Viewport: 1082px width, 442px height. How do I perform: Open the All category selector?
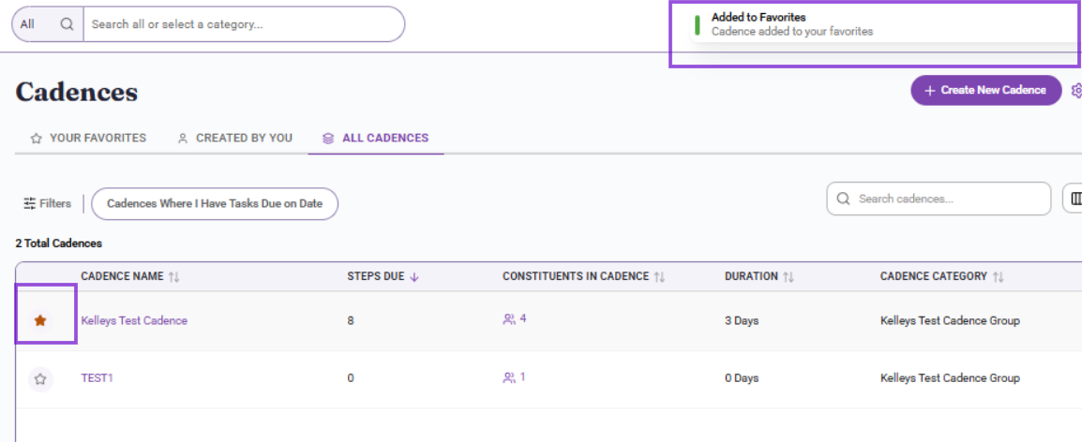pos(27,24)
